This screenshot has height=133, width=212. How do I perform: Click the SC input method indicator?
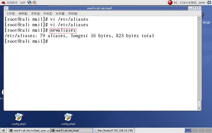pos(176,3)
